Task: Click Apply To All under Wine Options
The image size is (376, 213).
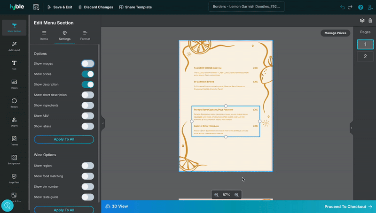Action: (64, 210)
